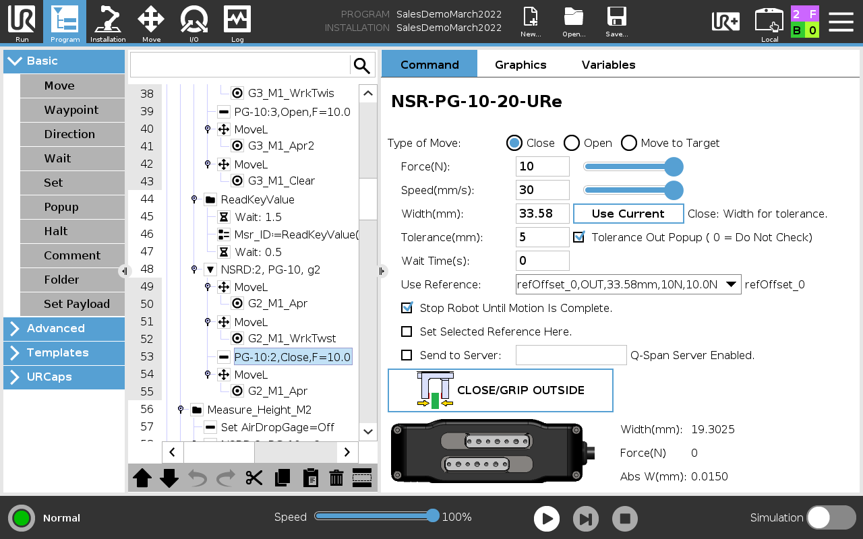
Task: Click the CLOSE/GRIP OUTSIDE button
Action: click(x=500, y=390)
